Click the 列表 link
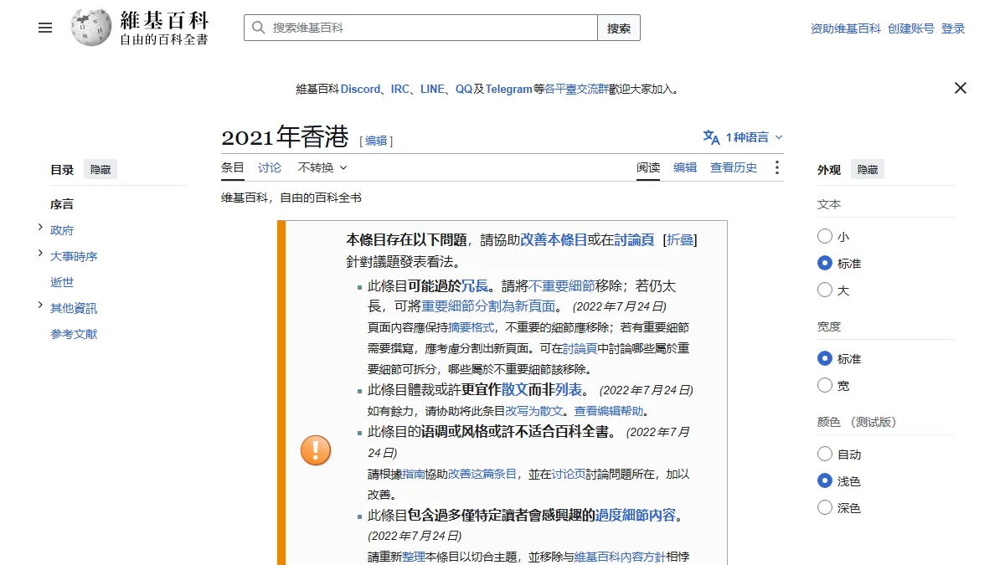Viewport: 1005px width, 565px height. coord(569,389)
